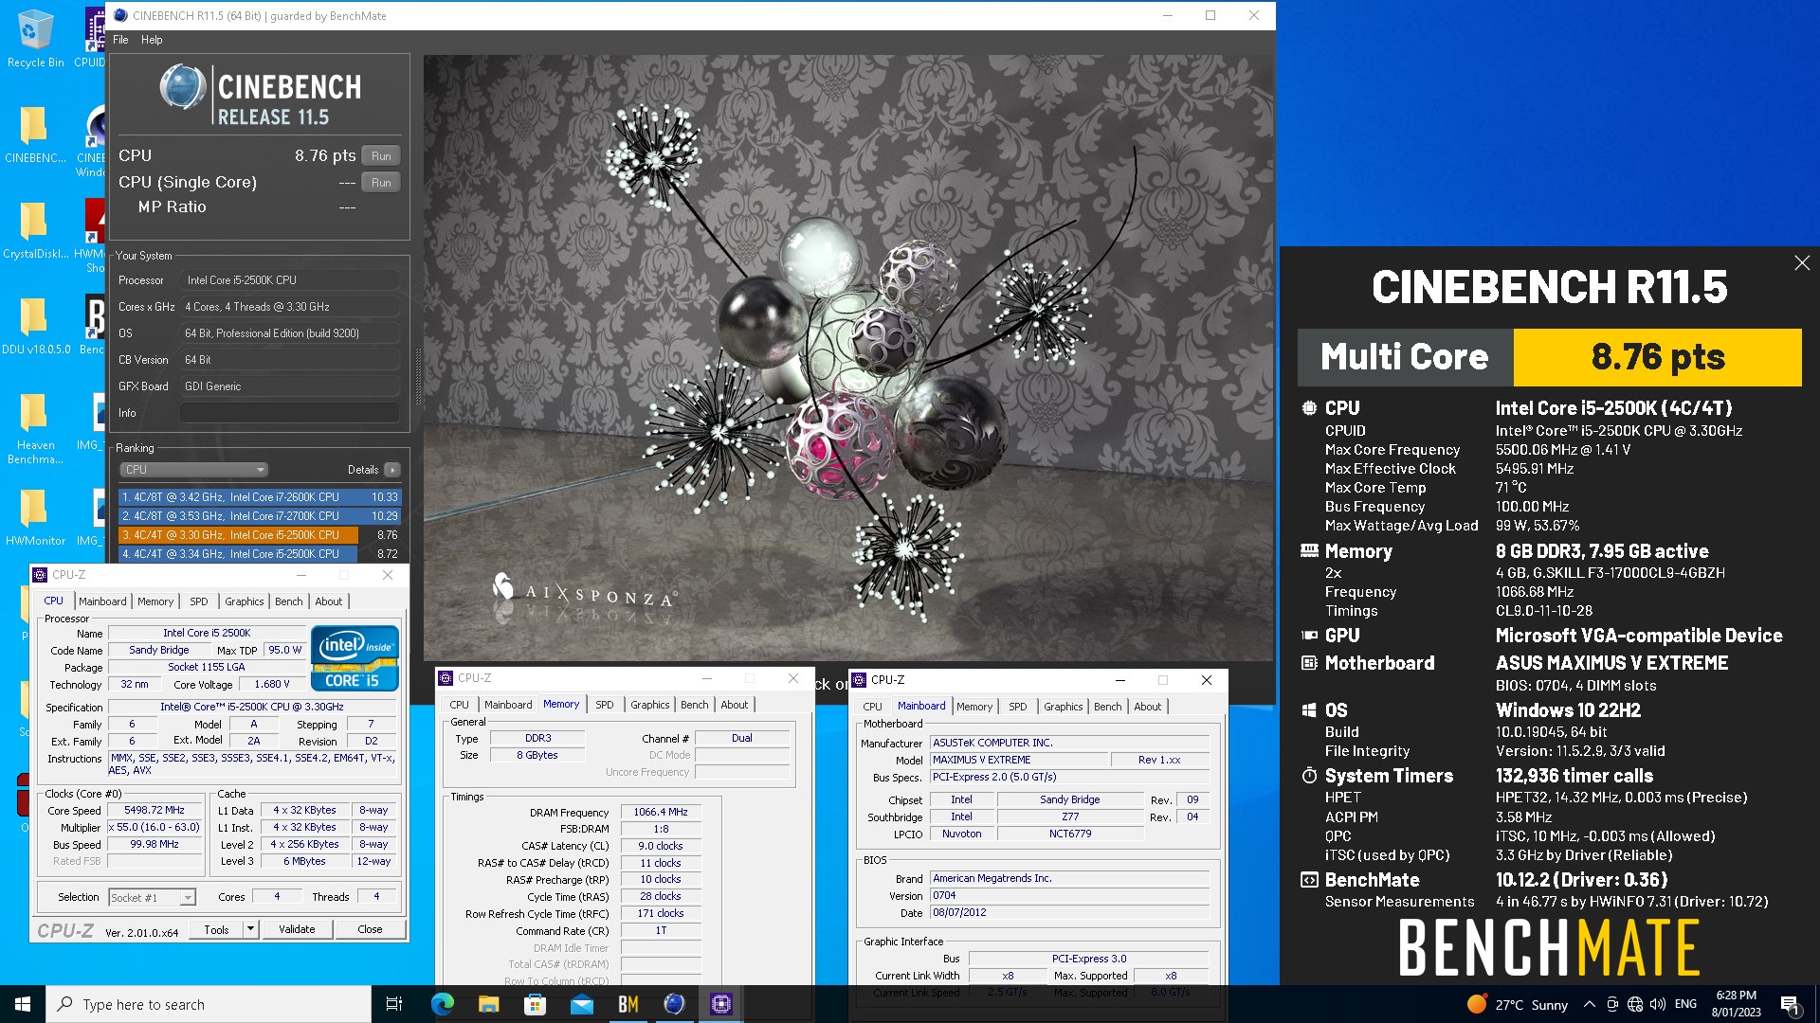Click BIOS version 0704 field
This screenshot has height=1023, width=1820.
1069,896
